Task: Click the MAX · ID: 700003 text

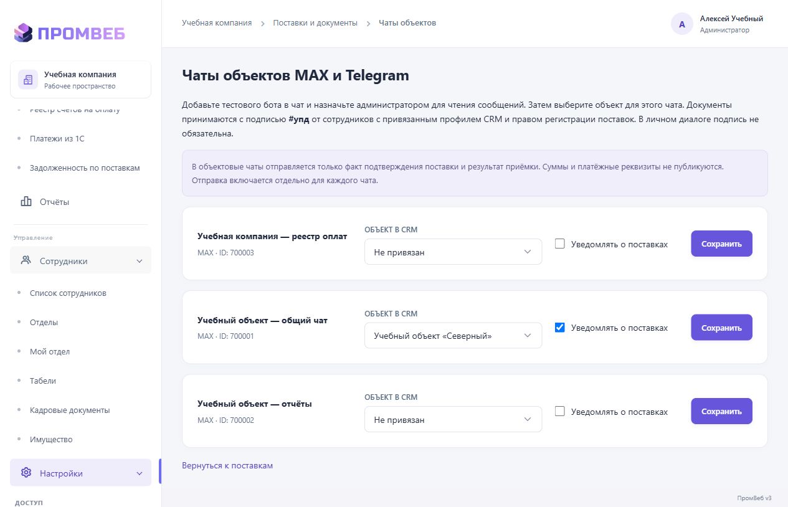Action: (225, 253)
